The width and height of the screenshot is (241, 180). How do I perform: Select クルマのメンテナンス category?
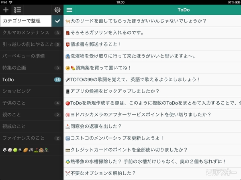pos(32,33)
